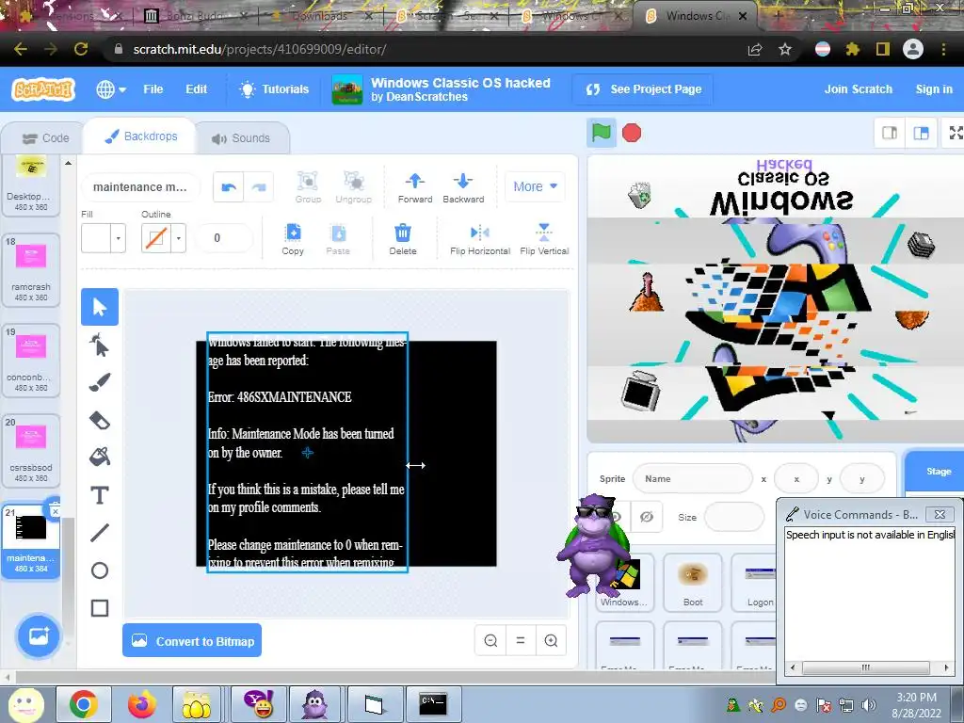Select the Text tool
Image resolution: width=964 pixels, height=723 pixels.
pos(100,495)
